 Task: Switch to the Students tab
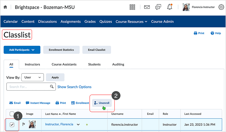94,64
